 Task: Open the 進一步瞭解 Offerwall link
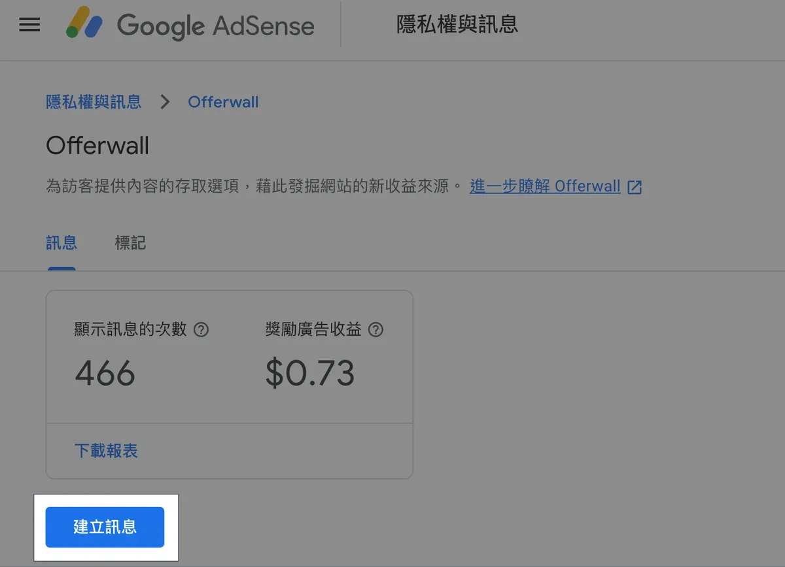click(544, 186)
